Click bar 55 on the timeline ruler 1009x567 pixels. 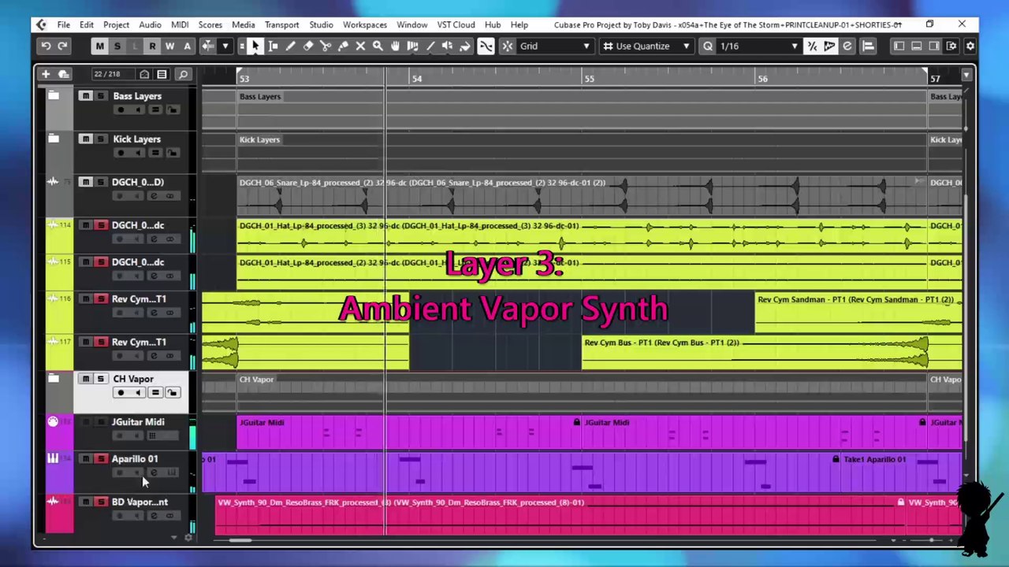pyautogui.click(x=589, y=78)
